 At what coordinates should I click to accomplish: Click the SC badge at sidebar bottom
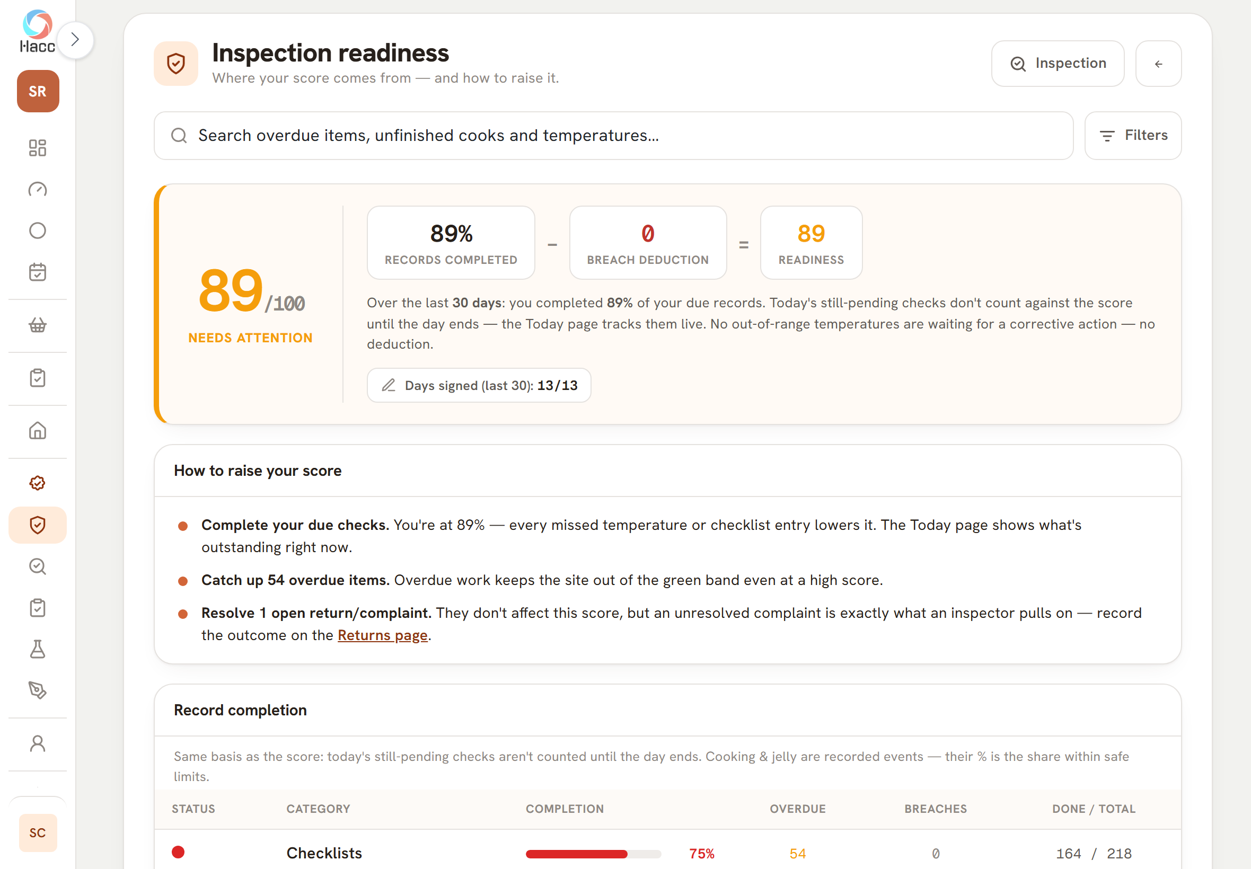(38, 832)
